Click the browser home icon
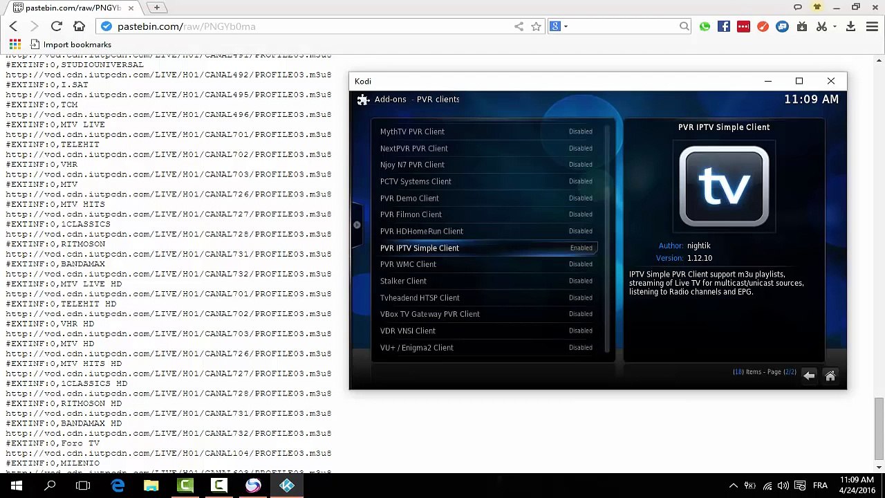This screenshot has height=498, width=885. coord(79,26)
